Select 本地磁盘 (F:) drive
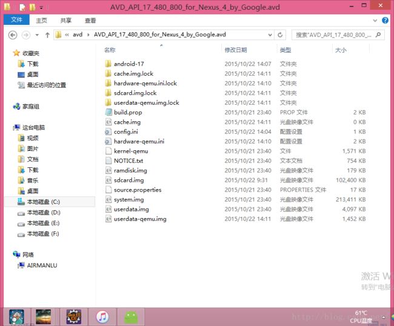This screenshot has width=394, height=326. [x=43, y=234]
